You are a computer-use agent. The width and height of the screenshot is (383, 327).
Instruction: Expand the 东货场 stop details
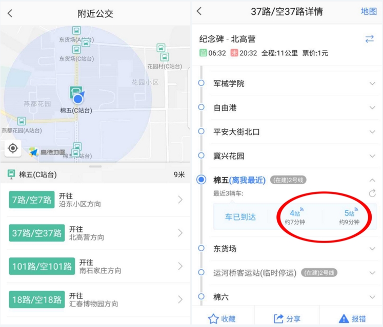[x=372, y=249]
